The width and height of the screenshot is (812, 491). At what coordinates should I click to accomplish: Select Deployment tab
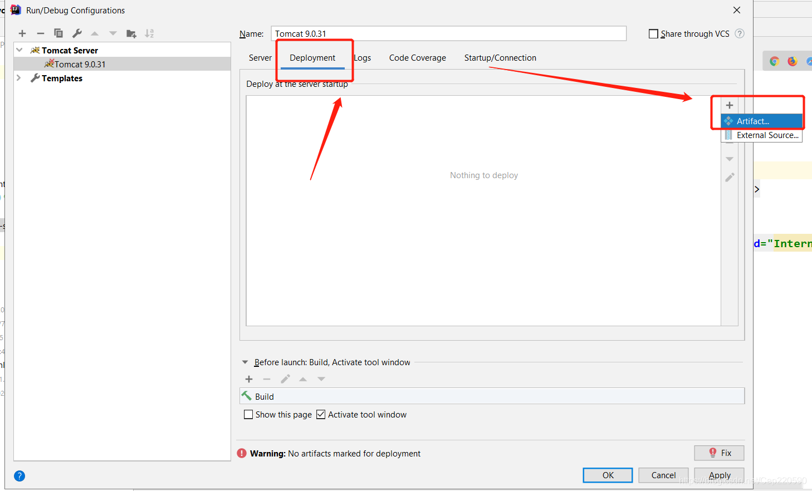[312, 58]
